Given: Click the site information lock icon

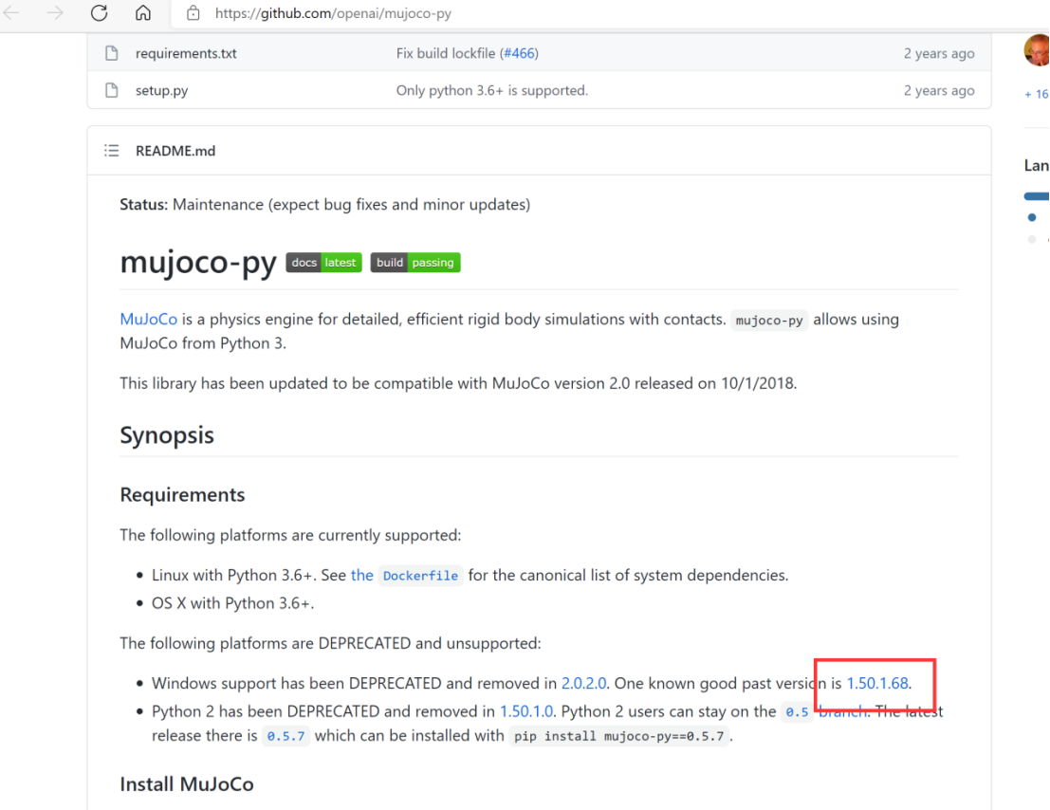Looking at the screenshot, I should (196, 13).
